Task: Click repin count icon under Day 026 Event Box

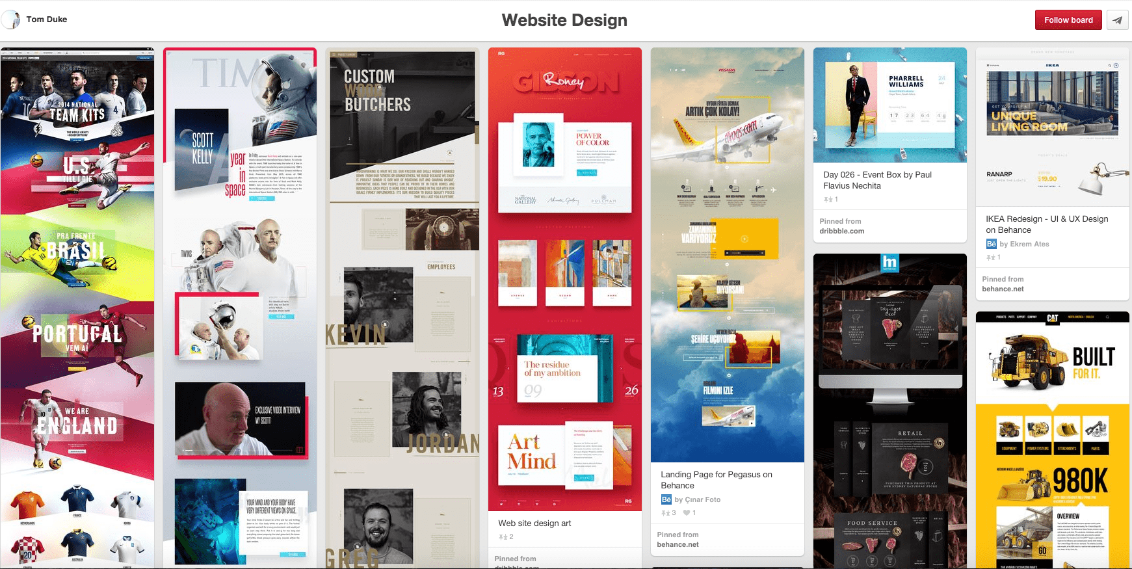Action: 828,200
